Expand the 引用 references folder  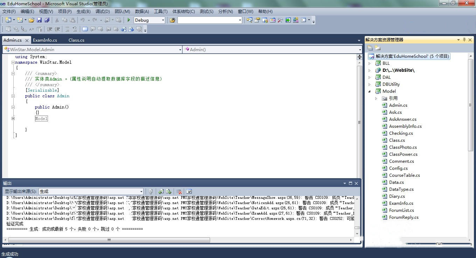(376, 98)
